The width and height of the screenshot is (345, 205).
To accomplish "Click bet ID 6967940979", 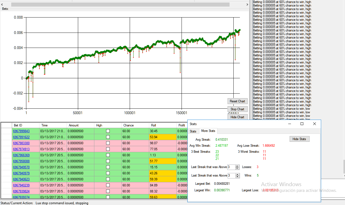I will [21, 173].
